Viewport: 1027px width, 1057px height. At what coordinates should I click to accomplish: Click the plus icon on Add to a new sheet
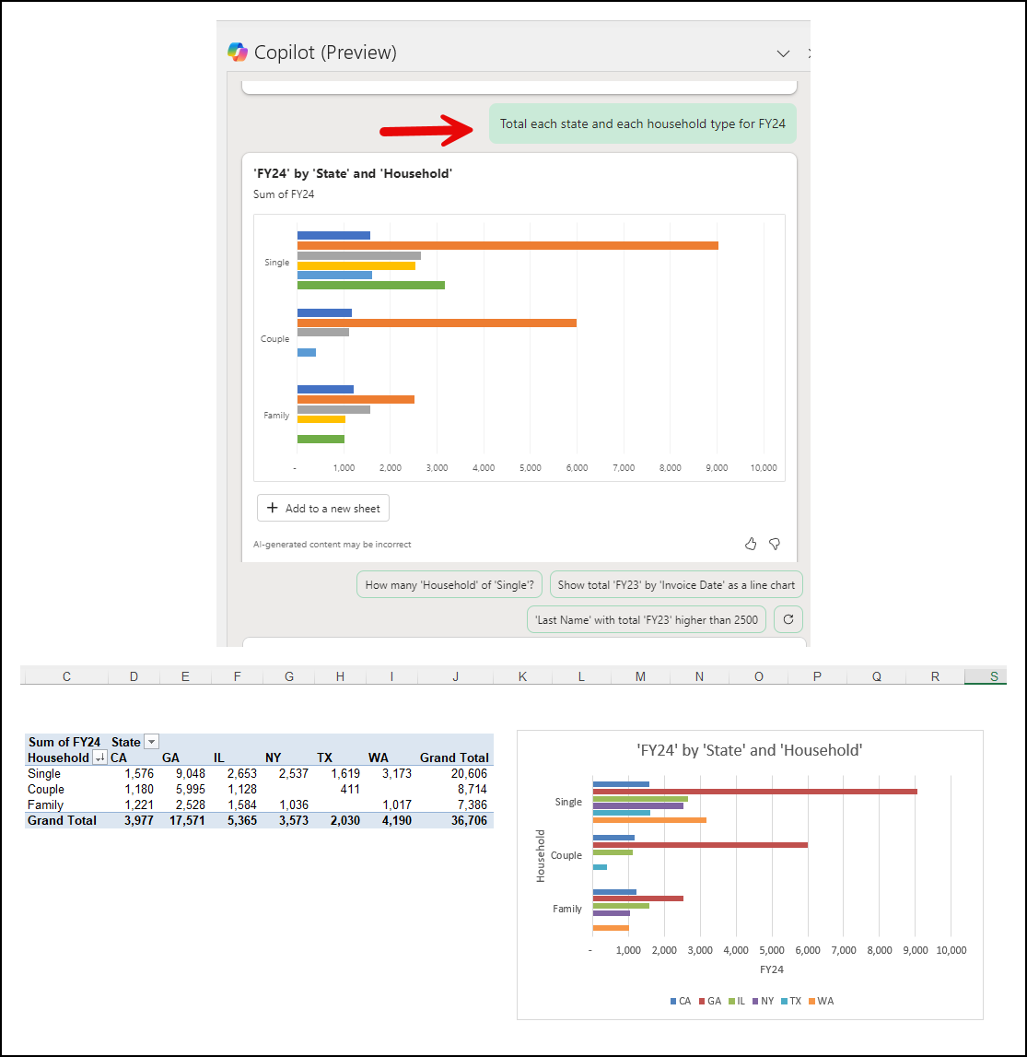click(273, 508)
